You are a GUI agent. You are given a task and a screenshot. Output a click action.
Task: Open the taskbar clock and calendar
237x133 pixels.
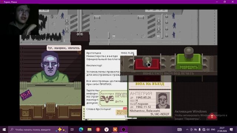tap(222, 130)
